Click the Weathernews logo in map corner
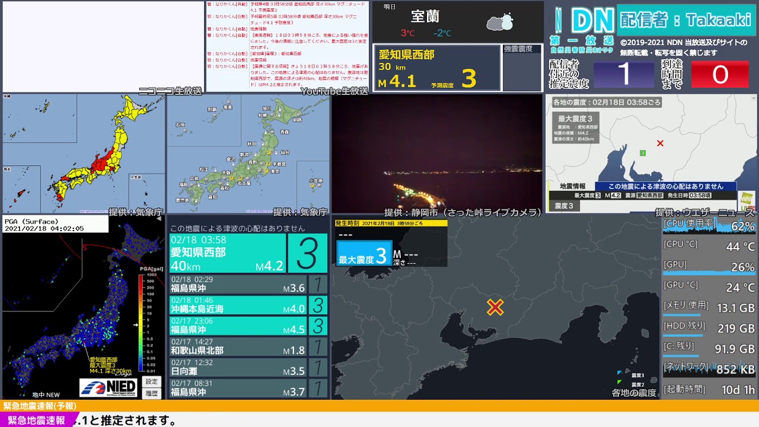This screenshot has width=759, height=427. (x=746, y=198)
